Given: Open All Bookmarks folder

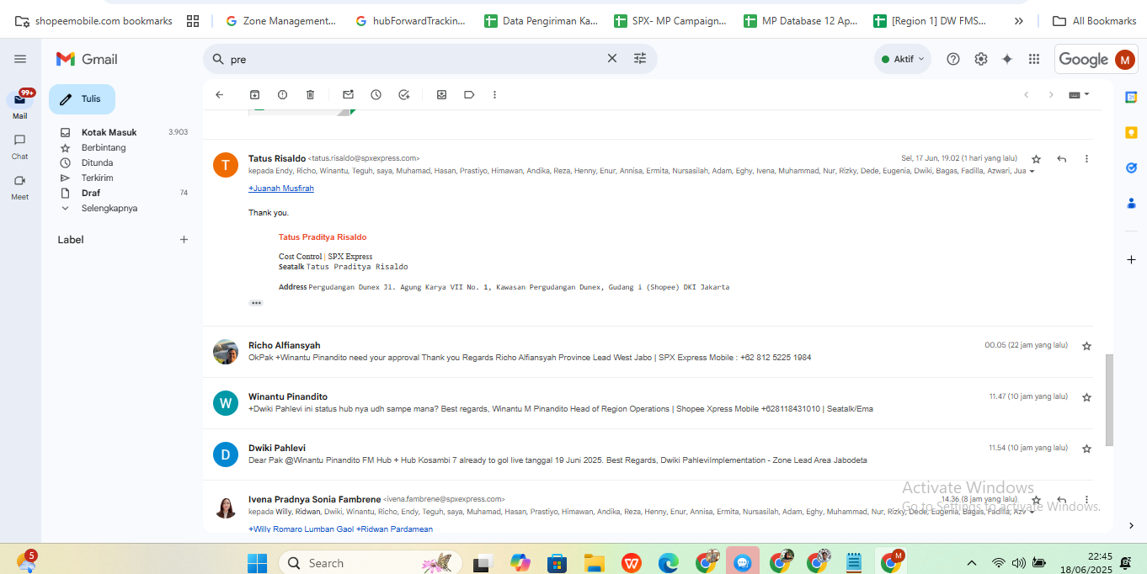Looking at the screenshot, I should click(x=1096, y=21).
